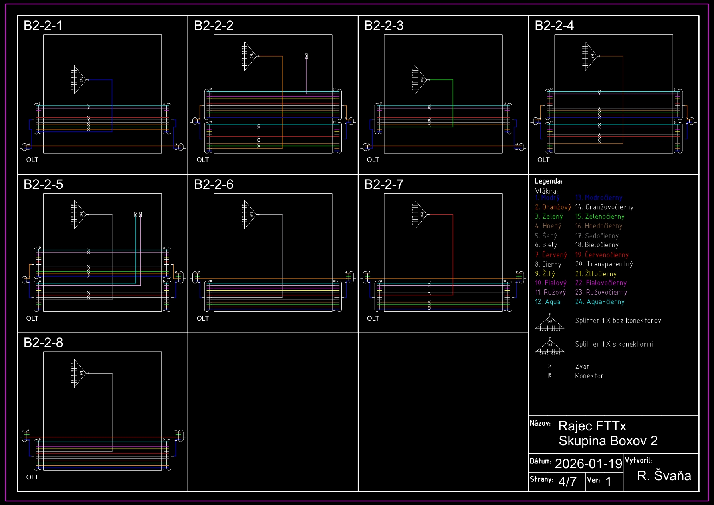Select the 'Rajec FTTx' title text
This screenshot has width=714, height=505.
click(592, 426)
